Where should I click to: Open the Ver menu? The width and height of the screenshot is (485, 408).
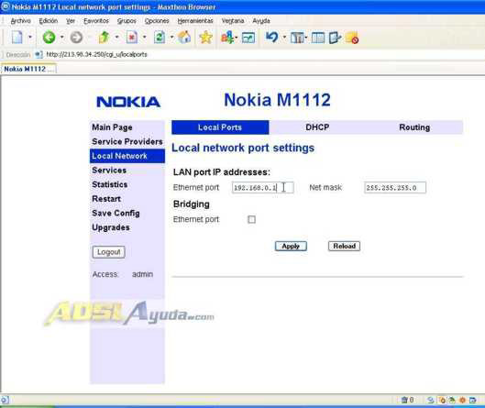[x=71, y=21]
